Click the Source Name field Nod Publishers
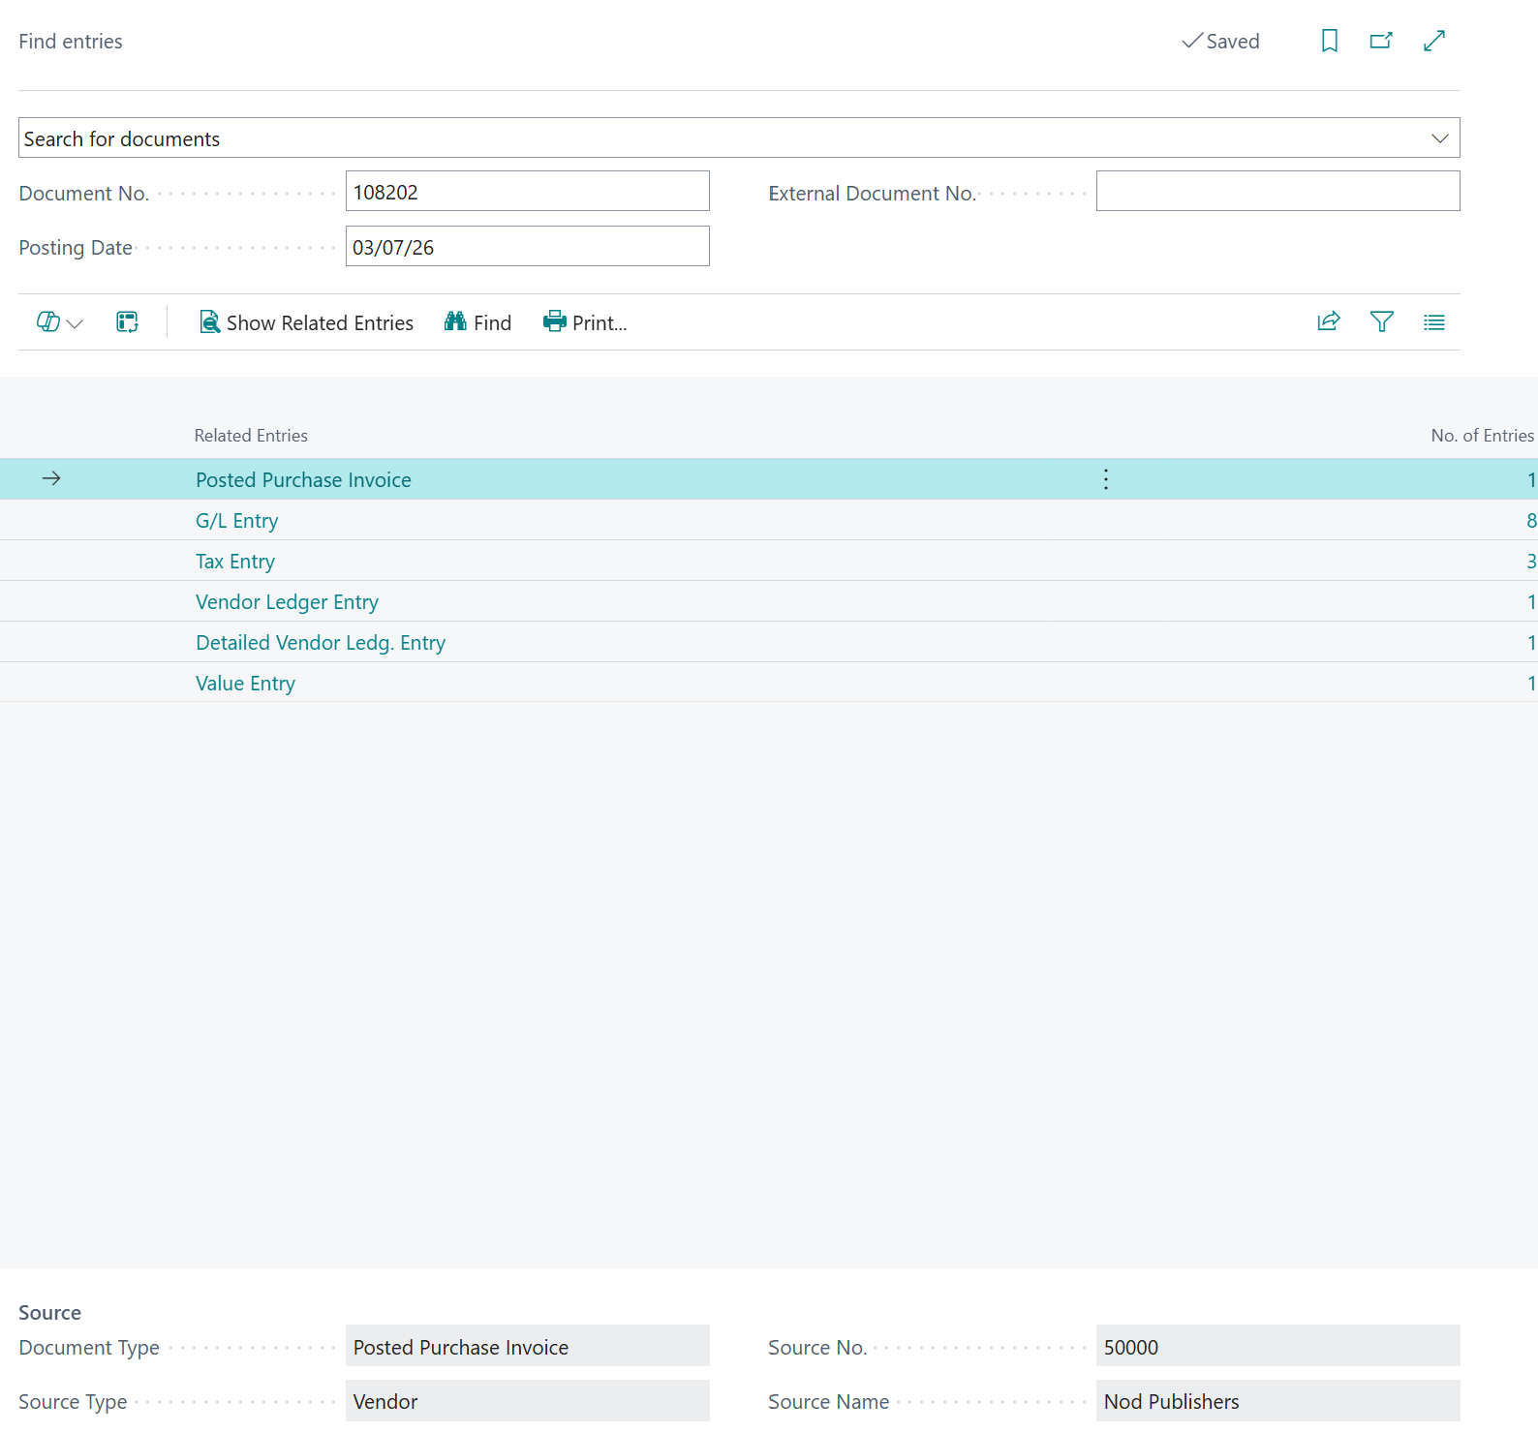The width and height of the screenshot is (1538, 1433). tap(1278, 1401)
